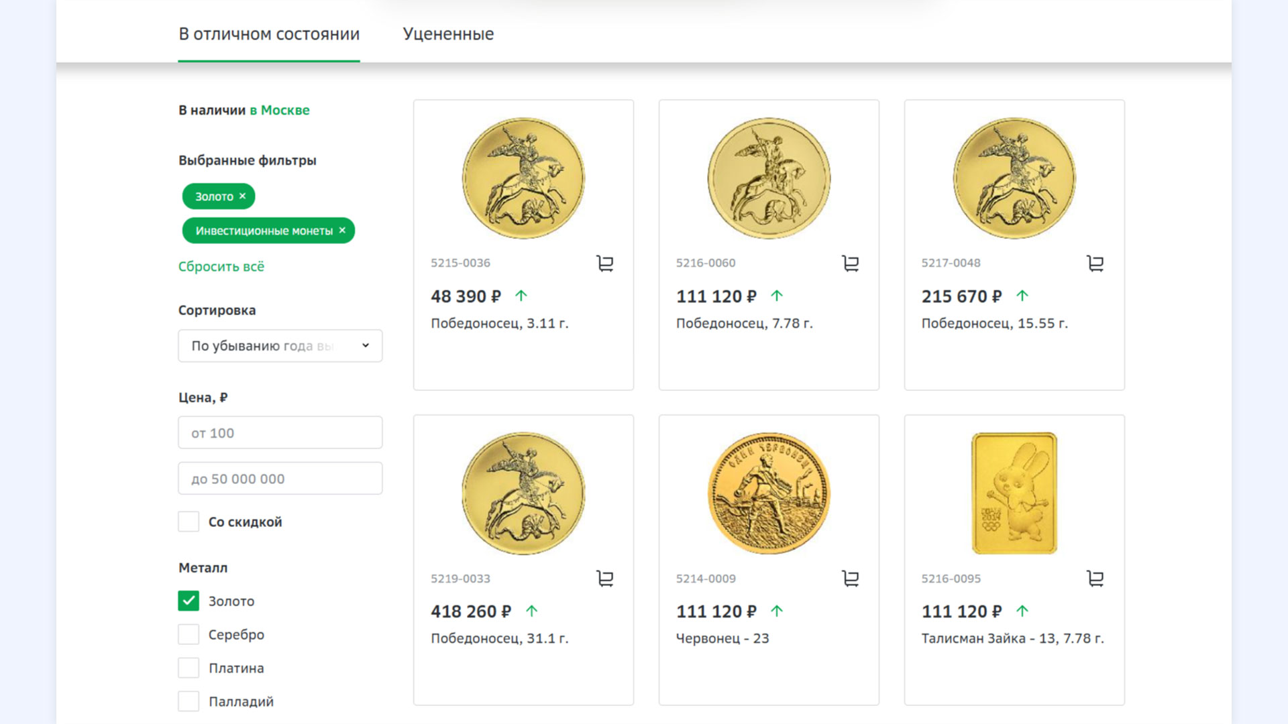Add Победоносец 3.11 г. coin to cart
Screen dimensions: 1288x724
point(604,263)
